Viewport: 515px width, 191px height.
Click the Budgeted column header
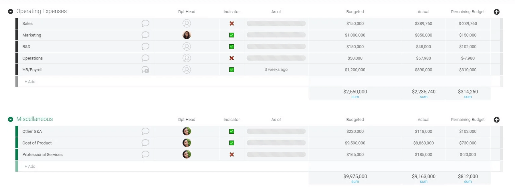(x=355, y=12)
